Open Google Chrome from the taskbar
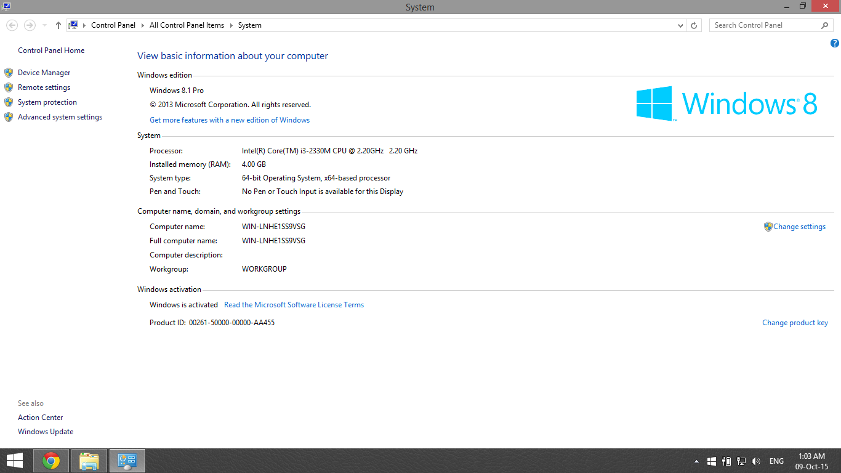This screenshot has width=841, height=473. [x=51, y=461]
